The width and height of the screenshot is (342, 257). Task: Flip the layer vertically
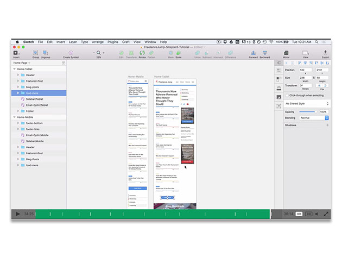(x=325, y=86)
